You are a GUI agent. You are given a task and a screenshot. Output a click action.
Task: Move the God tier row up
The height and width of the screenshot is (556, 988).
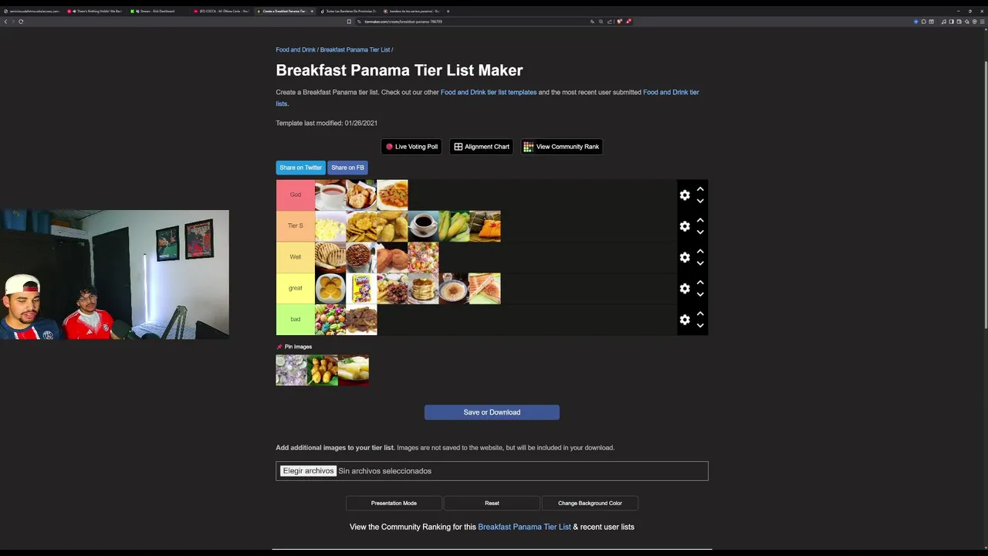(x=700, y=189)
